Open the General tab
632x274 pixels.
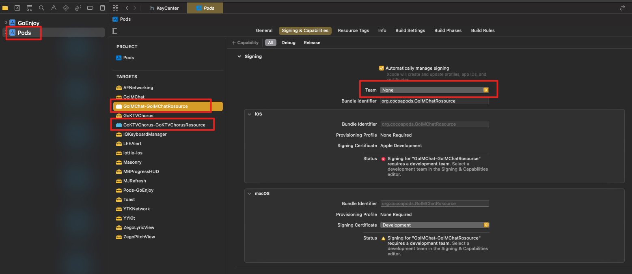pyautogui.click(x=264, y=31)
